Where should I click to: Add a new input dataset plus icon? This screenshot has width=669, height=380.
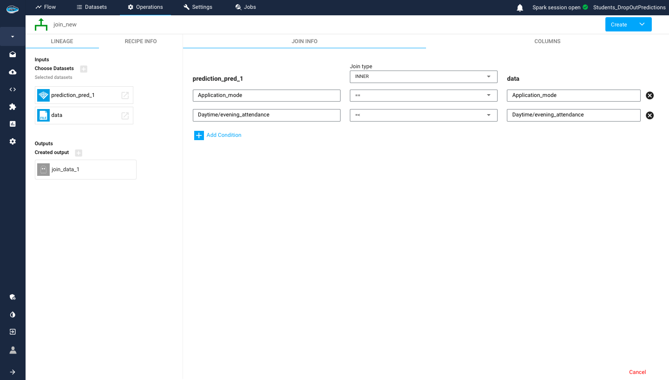point(84,69)
